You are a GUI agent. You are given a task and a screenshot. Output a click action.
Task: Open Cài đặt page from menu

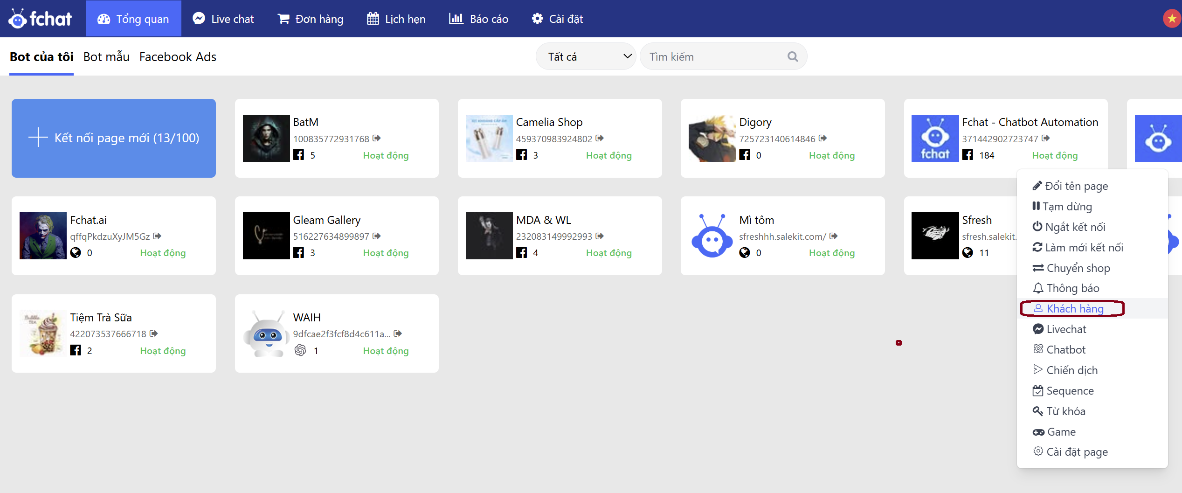[1076, 451]
